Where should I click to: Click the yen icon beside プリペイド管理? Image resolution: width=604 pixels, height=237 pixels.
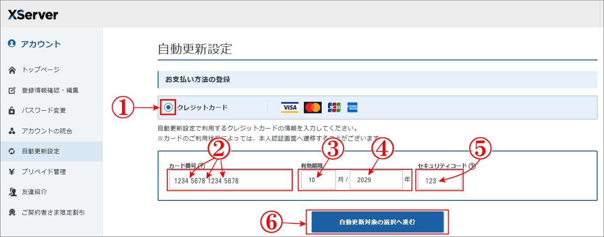[12, 172]
